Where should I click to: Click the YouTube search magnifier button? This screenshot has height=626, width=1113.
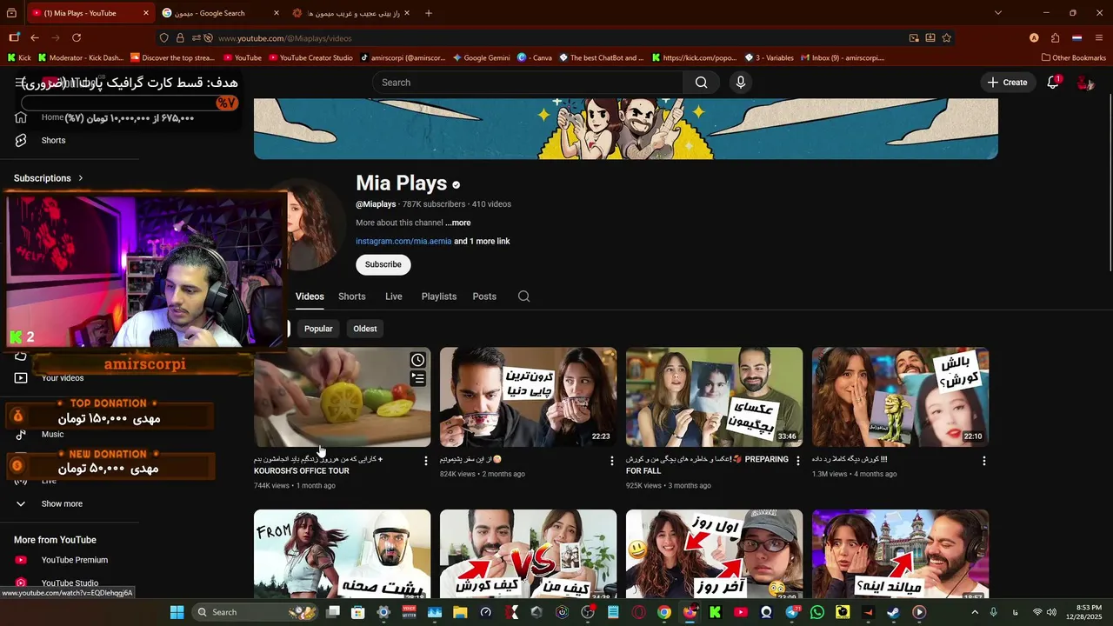tap(701, 83)
